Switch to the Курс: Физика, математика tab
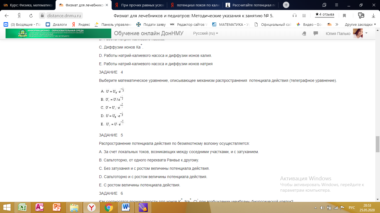Viewport: 380px width, 213px height. click(28, 5)
